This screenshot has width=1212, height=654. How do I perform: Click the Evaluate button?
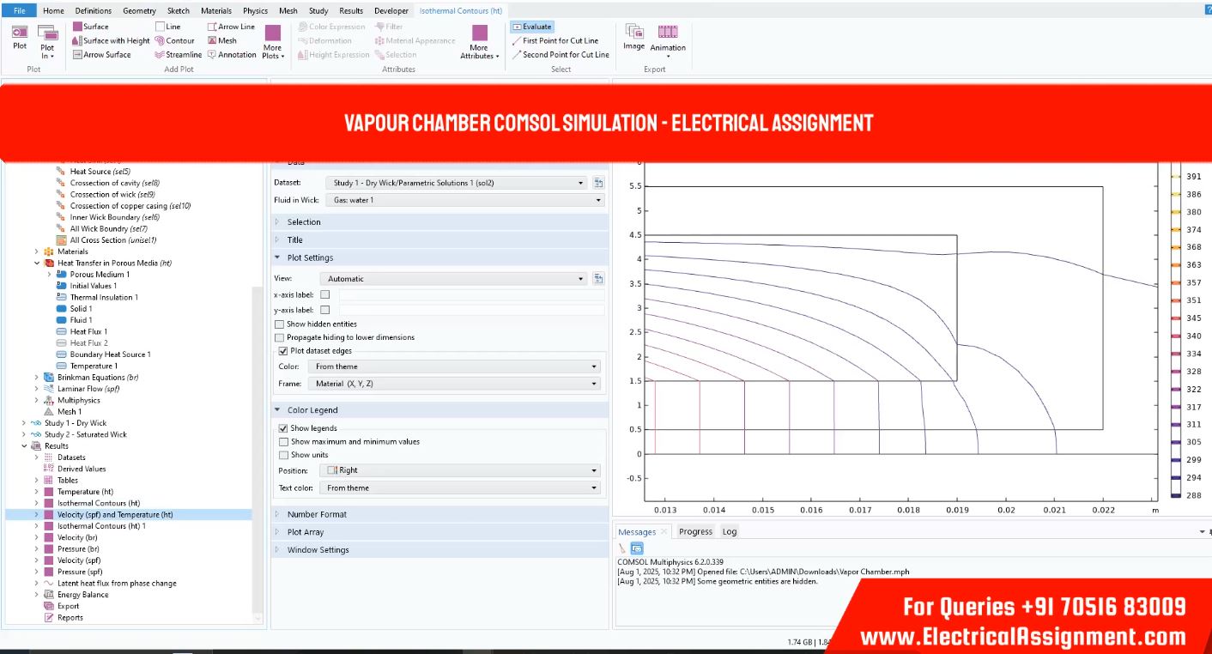[532, 27]
